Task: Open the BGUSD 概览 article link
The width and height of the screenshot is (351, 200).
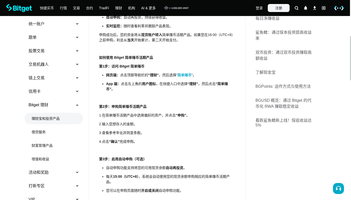Action: pyautogui.click(x=284, y=103)
